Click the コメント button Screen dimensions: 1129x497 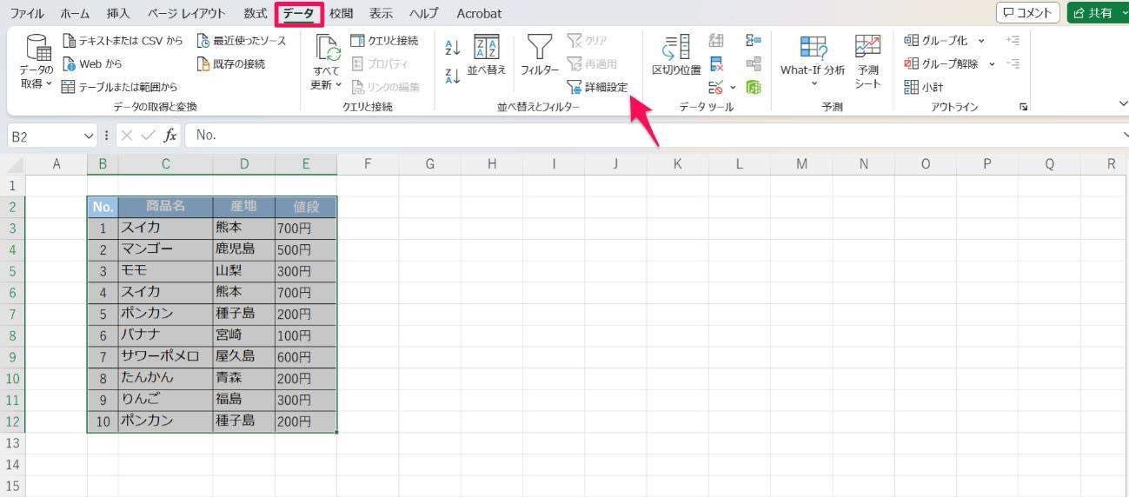[x=1027, y=13]
